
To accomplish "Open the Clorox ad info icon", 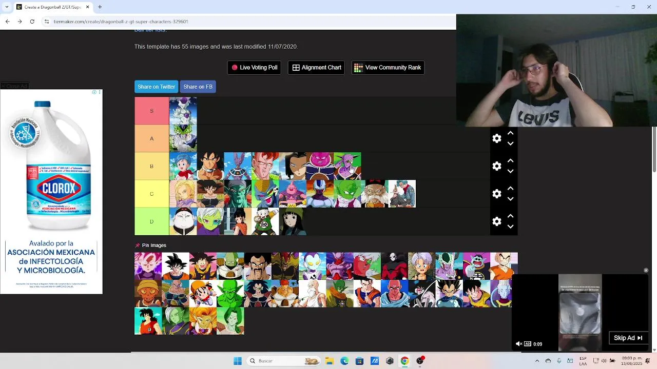I will [94, 92].
